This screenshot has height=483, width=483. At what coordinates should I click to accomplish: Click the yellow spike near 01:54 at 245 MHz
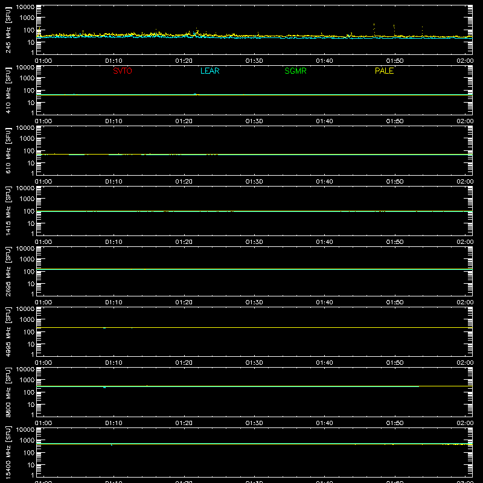pos(422,31)
